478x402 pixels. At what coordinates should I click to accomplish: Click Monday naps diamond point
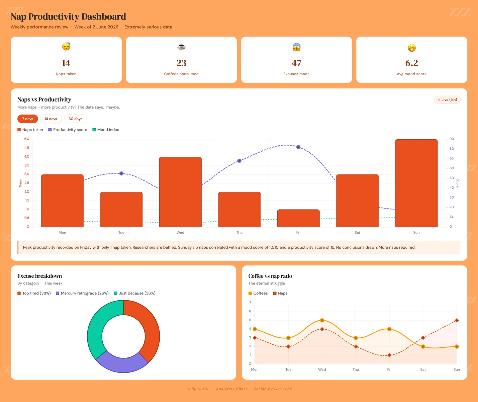[x=255, y=338]
